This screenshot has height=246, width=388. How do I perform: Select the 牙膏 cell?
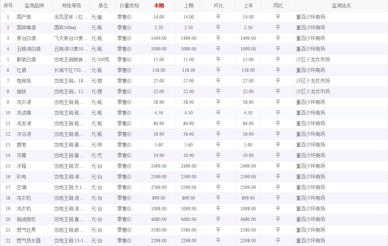(x=21, y=155)
